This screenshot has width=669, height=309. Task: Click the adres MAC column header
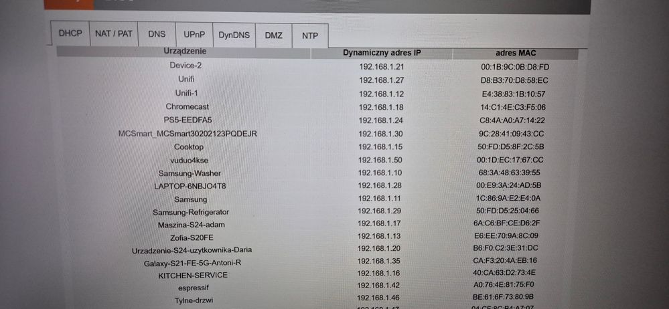tap(516, 54)
